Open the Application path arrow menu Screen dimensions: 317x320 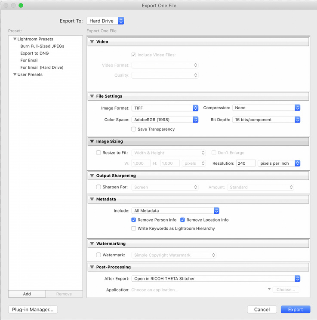click(269, 289)
